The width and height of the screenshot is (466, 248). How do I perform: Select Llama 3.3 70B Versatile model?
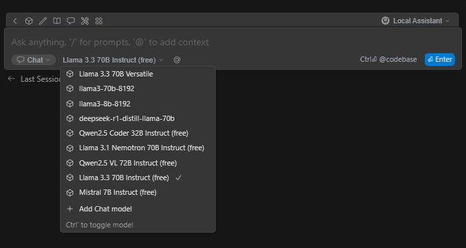click(138, 74)
